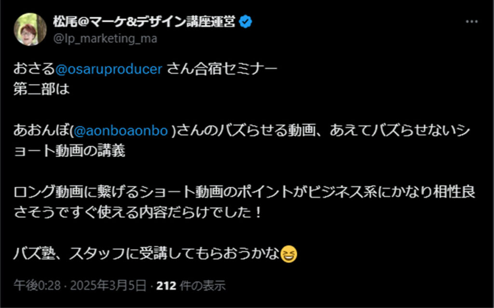Open the author's profile avatar
The image size is (494, 308).
pyautogui.click(x=30, y=29)
